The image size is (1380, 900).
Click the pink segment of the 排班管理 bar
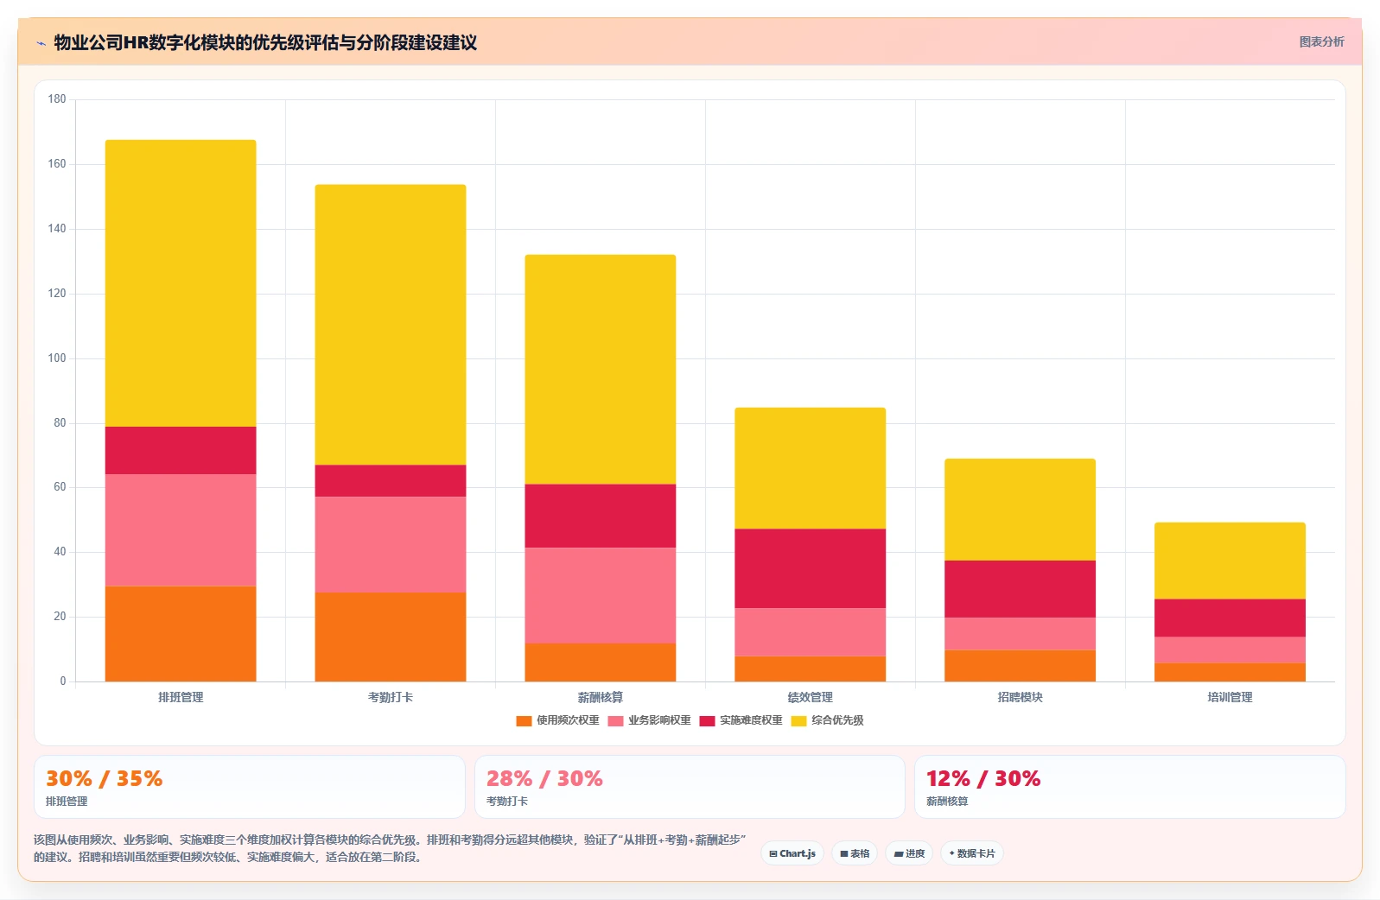pos(181,530)
